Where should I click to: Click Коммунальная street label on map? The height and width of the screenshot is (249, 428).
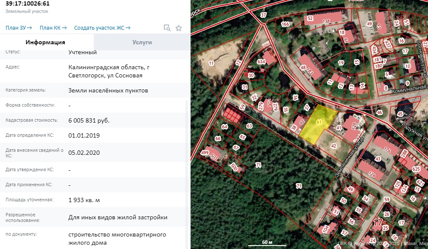pos(410,89)
